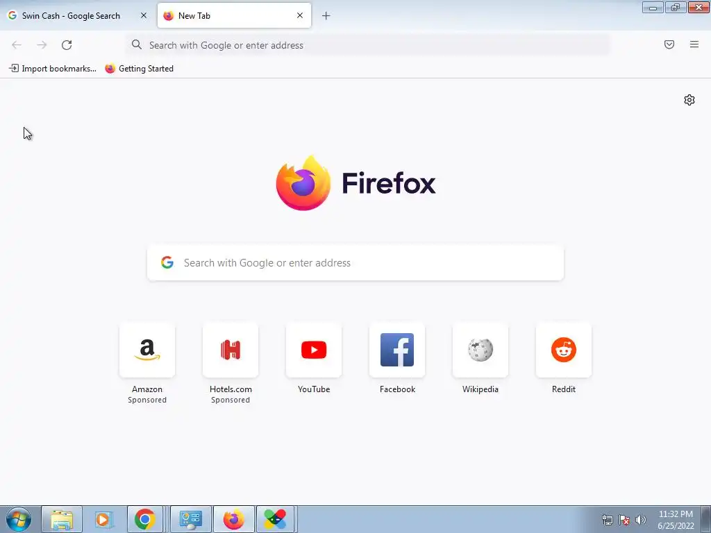711x533 pixels.
Task: Click the Firefox logo in page center
Action: pyautogui.click(x=303, y=183)
